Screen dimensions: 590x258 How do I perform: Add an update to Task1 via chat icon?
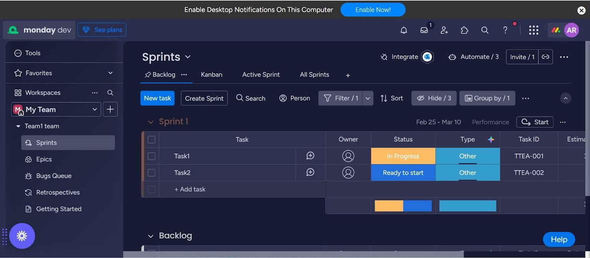point(310,156)
